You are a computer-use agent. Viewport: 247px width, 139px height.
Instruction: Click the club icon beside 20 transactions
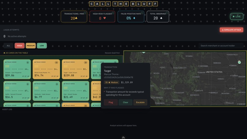click(x=76, y=18)
